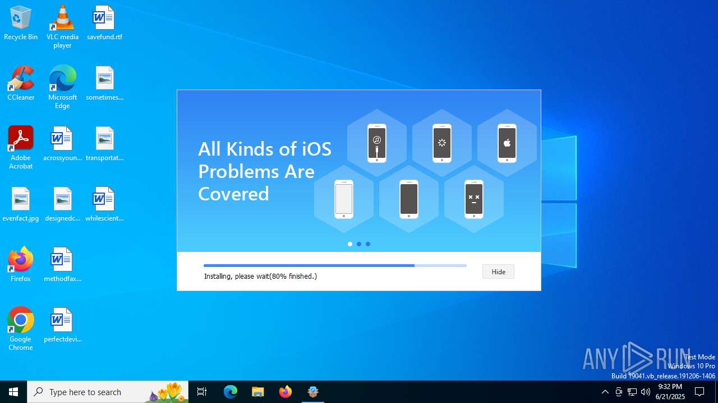The width and height of the screenshot is (718, 403).
Task: Open the volume control tray icon
Action: [x=646, y=392]
